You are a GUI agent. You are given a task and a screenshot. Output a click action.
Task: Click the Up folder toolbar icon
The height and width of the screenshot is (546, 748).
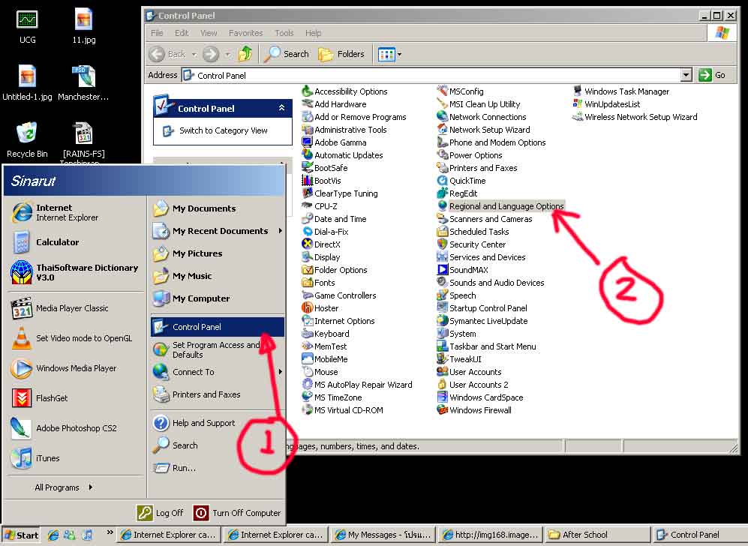tap(245, 54)
